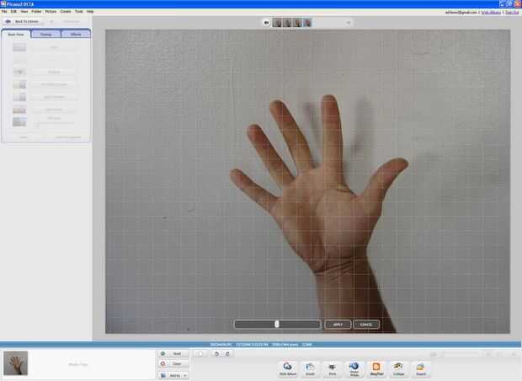Switch to the Effects tab

click(x=76, y=34)
